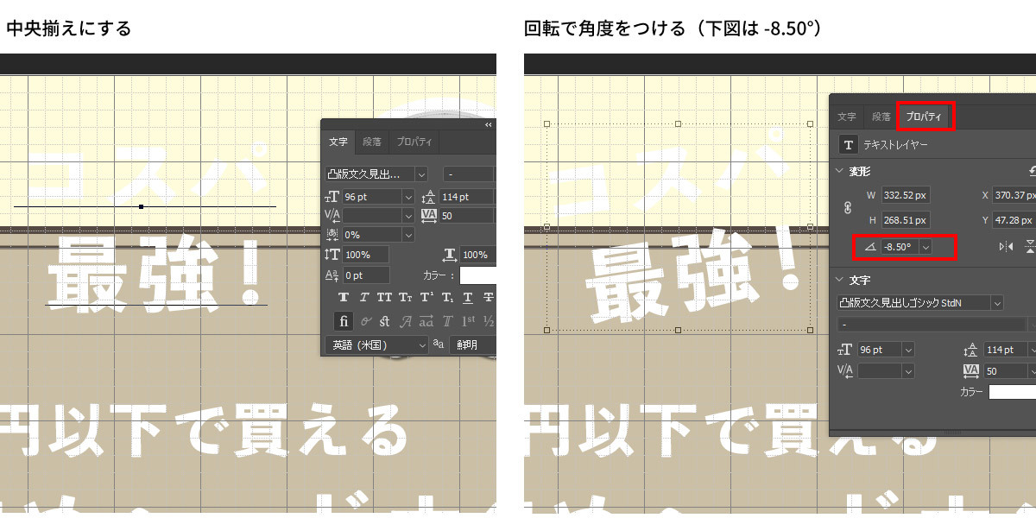The height and width of the screenshot is (518, 1036).
Task: Click 96 pt font size field, left panel
Action: click(x=371, y=197)
